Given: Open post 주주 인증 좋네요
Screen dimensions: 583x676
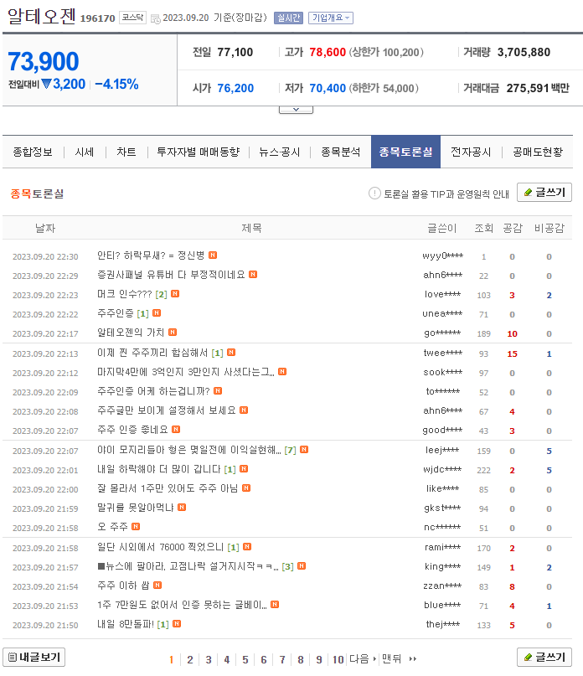Looking at the screenshot, I should (x=133, y=430).
